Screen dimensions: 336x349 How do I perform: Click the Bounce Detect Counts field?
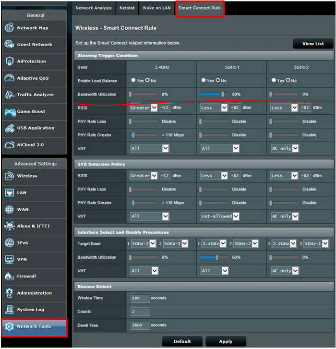tap(140, 312)
